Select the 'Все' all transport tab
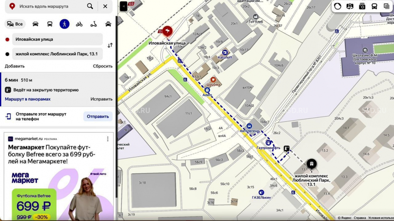Screen dimensions: 394x221 pyautogui.click(x=15, y=24)
